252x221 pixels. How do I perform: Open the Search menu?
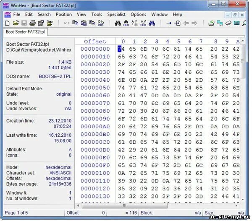click(44, 14)
